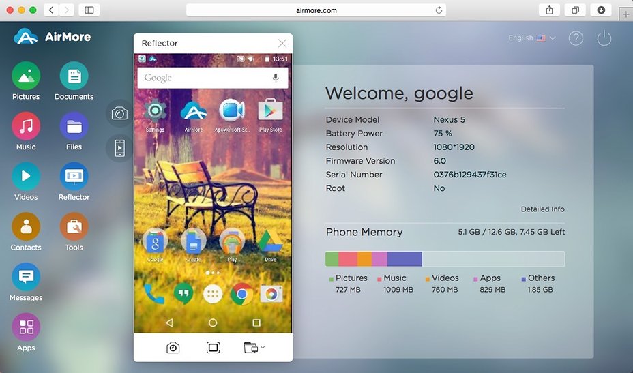Enter fullscreen mode in Reflector
Screen dimensions: 633x373
coord(213,348)
